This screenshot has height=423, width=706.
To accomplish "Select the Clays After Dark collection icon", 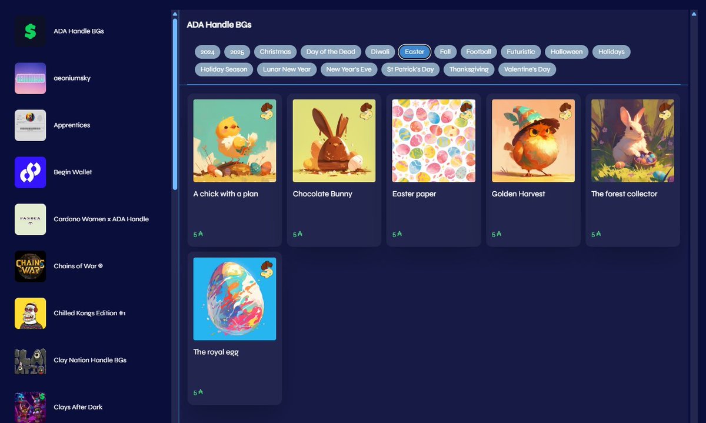I will coord(30,407).
